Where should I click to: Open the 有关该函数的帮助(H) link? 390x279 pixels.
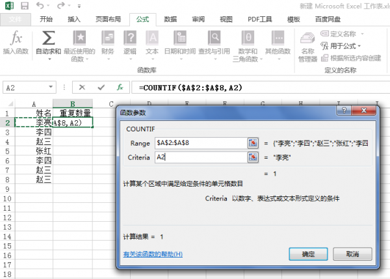pos(153,254)
